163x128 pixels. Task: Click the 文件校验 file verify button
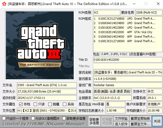click(121, 118)
